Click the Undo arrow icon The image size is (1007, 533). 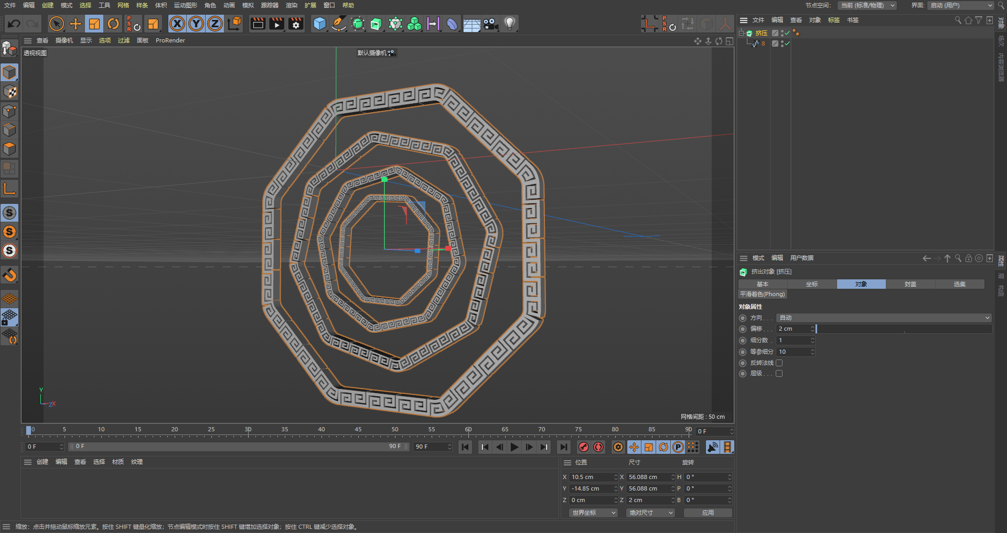click(x=14, y=24)
